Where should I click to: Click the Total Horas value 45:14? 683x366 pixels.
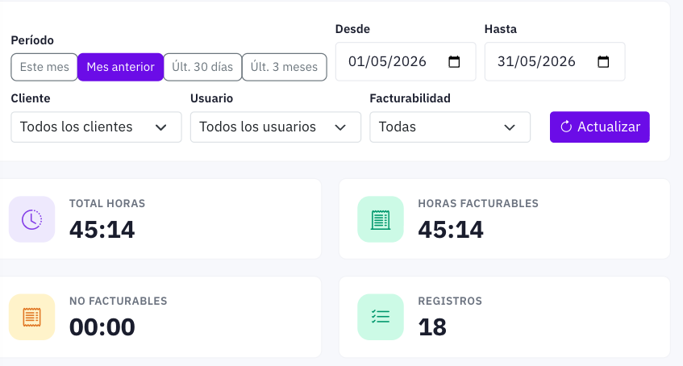[x=102, y=230]
